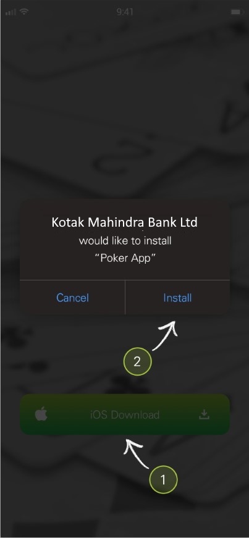Click the divider between Cancel and Install

[x=125, y=298]
